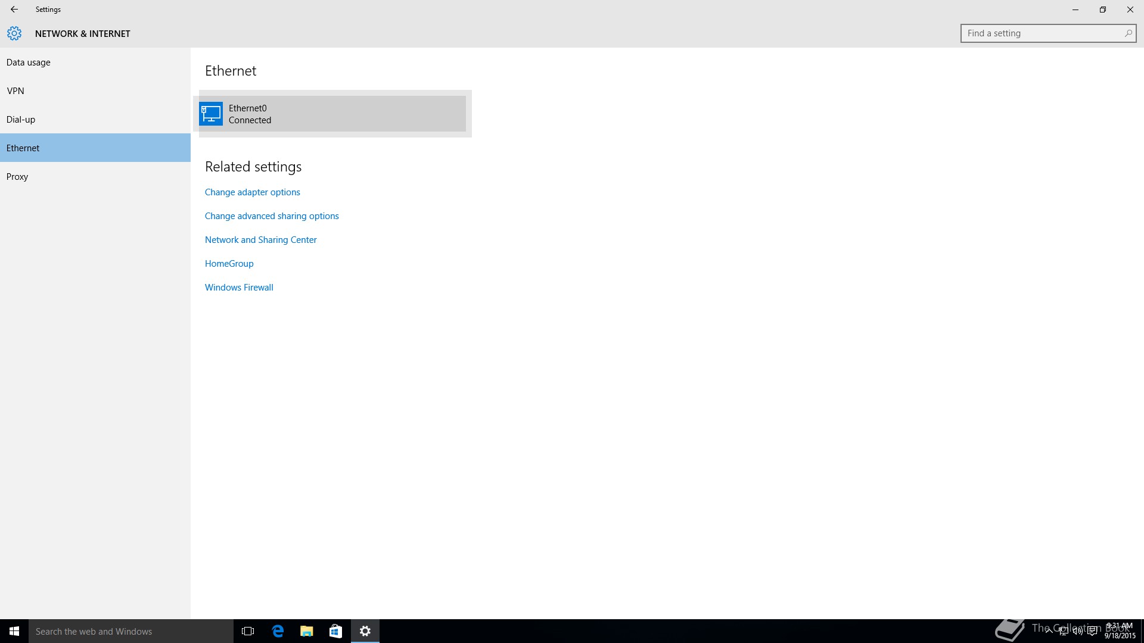The height and width of the screenshot is (643, 1144).
Task: Open the Start menu
Action: pos(14,631)
